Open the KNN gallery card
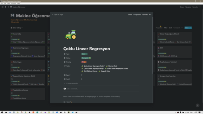Image resolution: width=203 pixels, height=114 pixels. (174, 52)
